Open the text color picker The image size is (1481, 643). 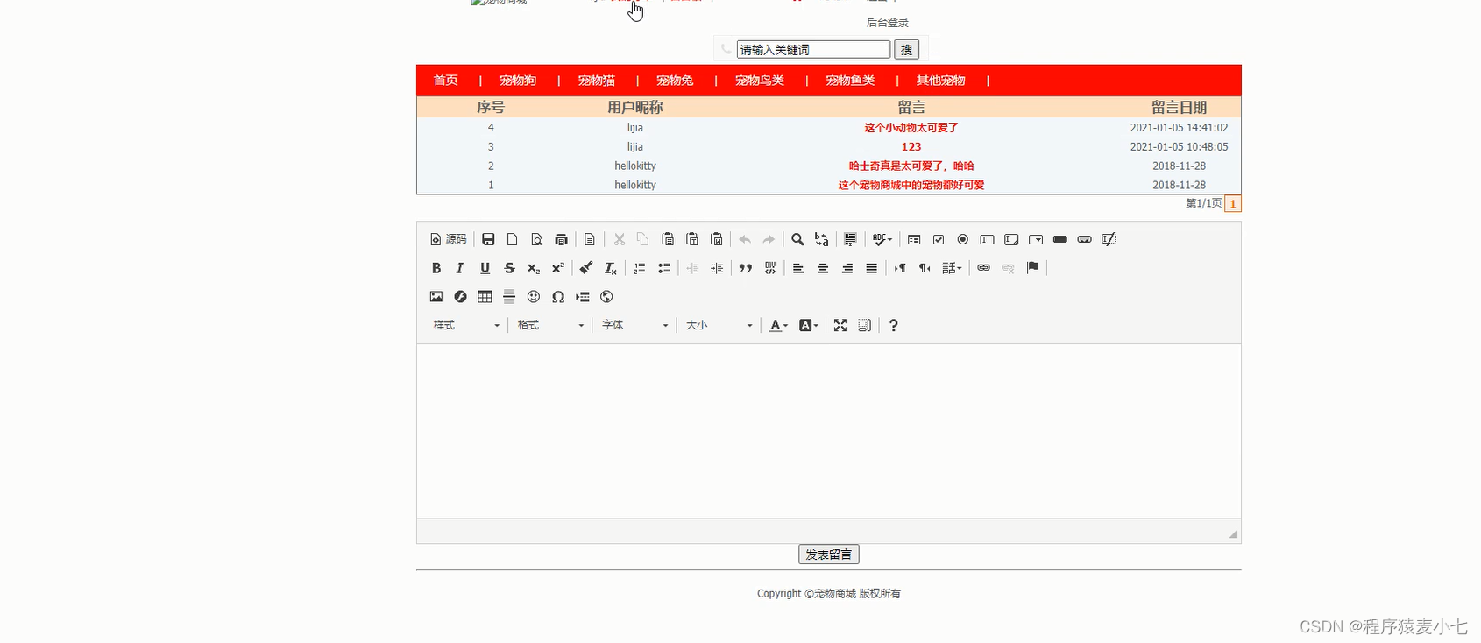tap(778, 325)
